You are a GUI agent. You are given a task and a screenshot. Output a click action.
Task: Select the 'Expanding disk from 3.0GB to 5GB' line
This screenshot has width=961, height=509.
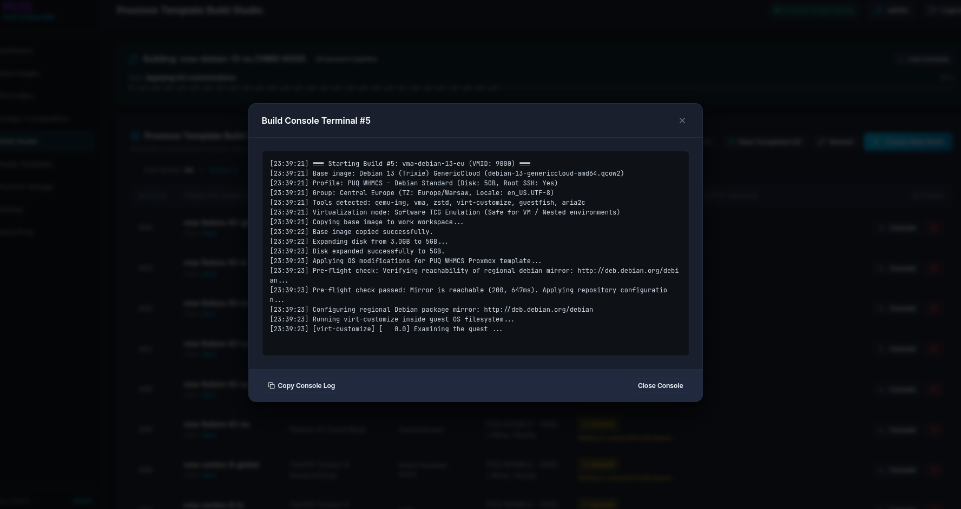coord(359,242)
